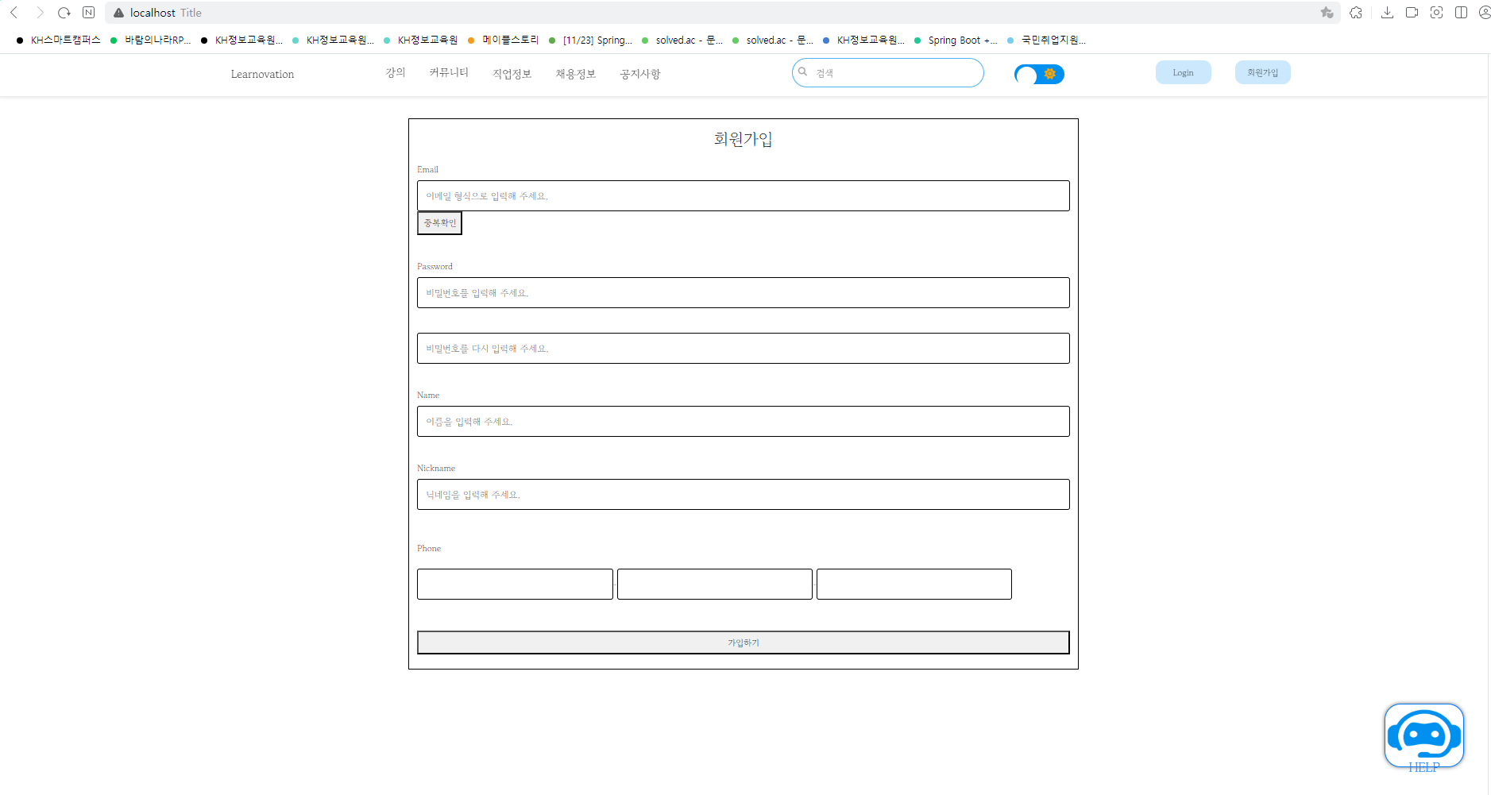Open the 메이플스토리 bookmark

click(511, 40)
